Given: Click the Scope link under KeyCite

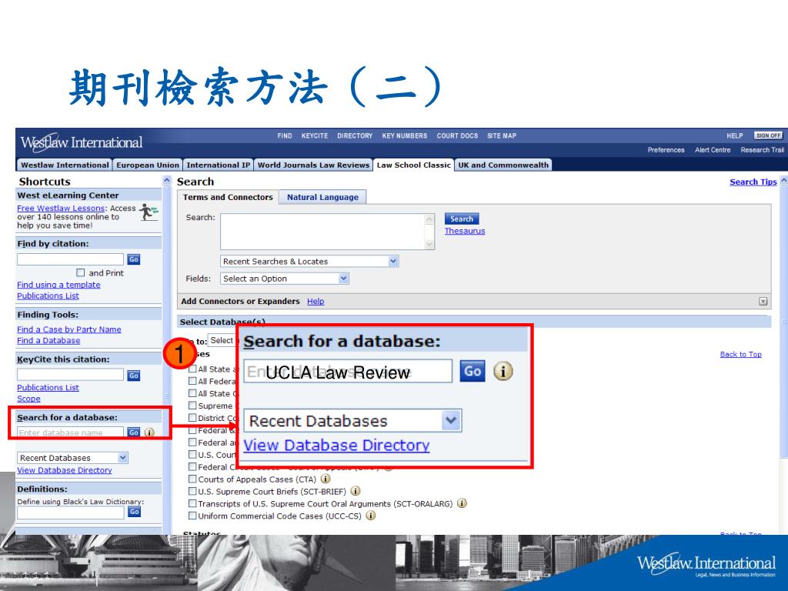Looking at the screenshot, I should [x=28, y=399].
